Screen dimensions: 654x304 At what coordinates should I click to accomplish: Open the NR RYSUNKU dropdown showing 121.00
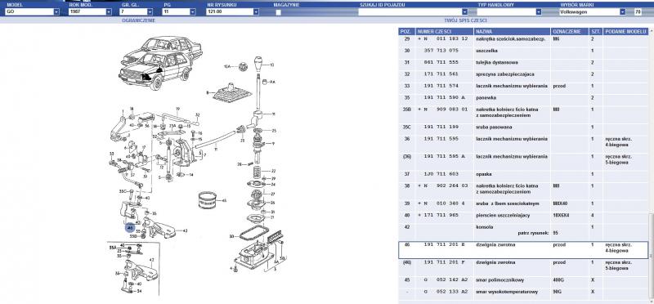click(x=232, y=12)
